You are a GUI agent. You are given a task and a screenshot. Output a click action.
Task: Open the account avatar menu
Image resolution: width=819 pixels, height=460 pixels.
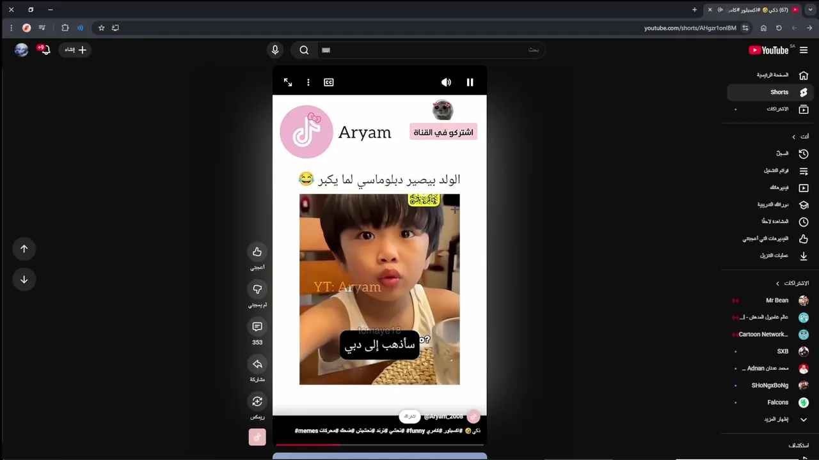(x=22, y=50)
